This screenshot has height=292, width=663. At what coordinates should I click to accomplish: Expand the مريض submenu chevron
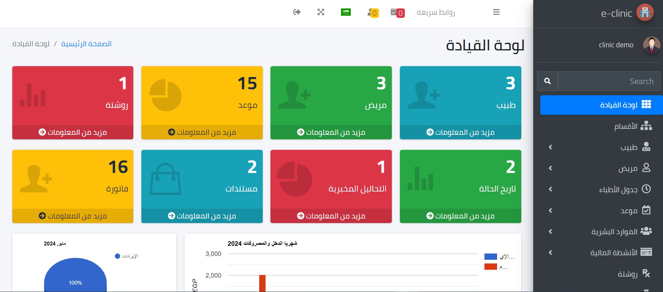click(550, 168)
